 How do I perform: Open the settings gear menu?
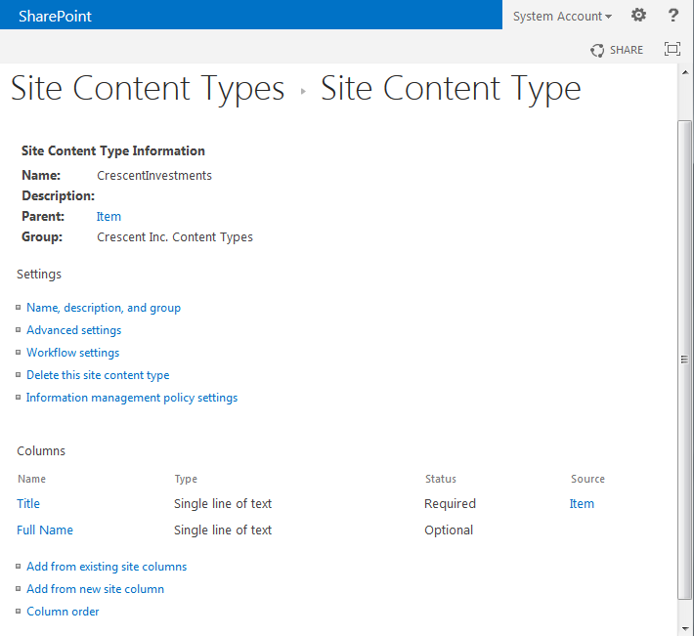pos(638,16)
